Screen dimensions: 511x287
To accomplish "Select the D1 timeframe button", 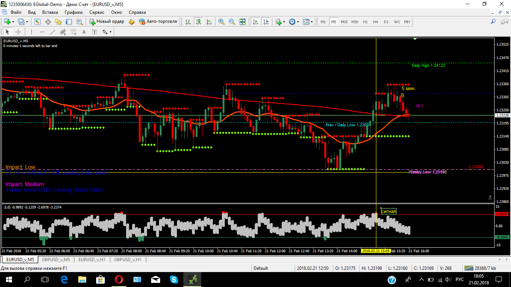I will (386, 22).
